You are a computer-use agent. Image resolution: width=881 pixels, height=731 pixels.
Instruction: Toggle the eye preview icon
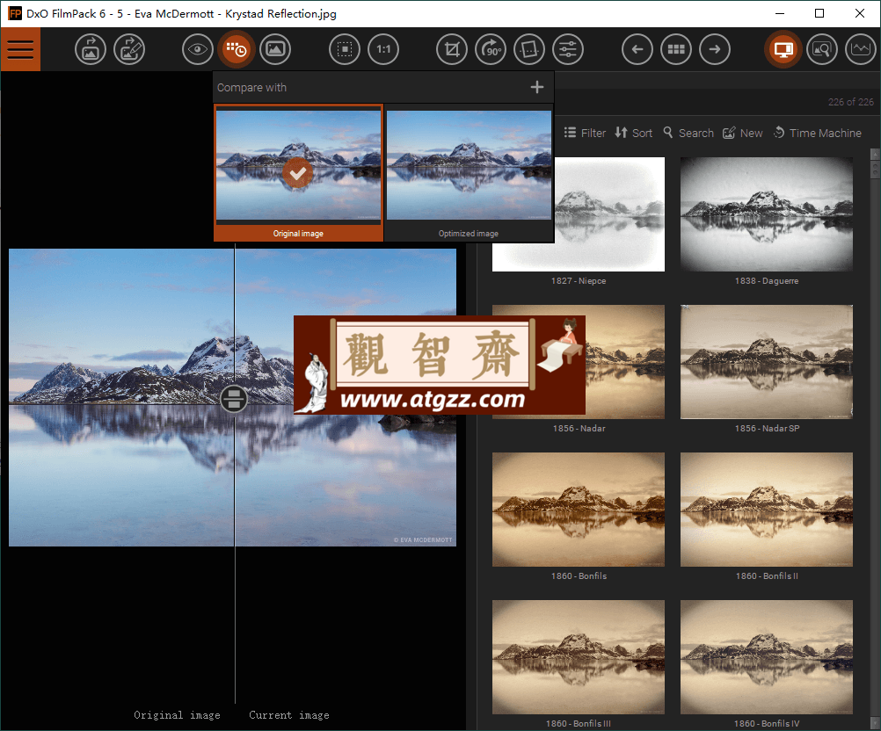coord(197,49)
